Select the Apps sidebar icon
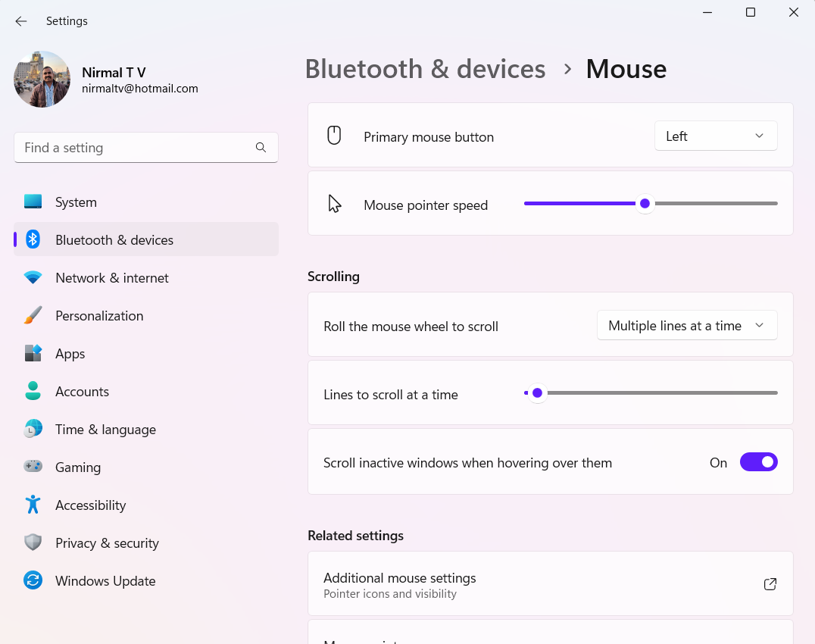The width and height of the screenshot is (815, 644). click(x=33, y=353)
